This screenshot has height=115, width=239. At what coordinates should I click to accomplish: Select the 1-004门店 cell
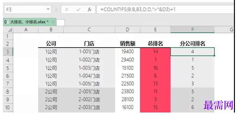point(89,76)
